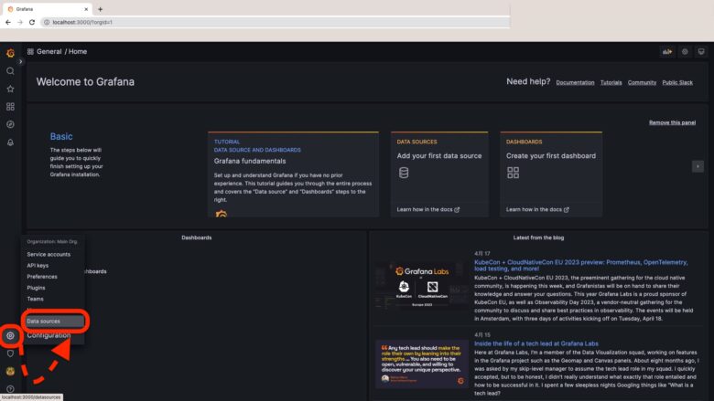Screen dimensions: 714x401
Task: Click General in the breadcrumb
Action: (x=49, y=52)
